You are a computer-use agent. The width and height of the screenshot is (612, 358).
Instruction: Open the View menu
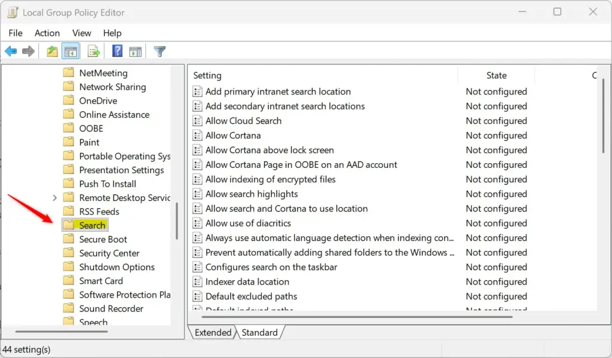tap(81, 33)
